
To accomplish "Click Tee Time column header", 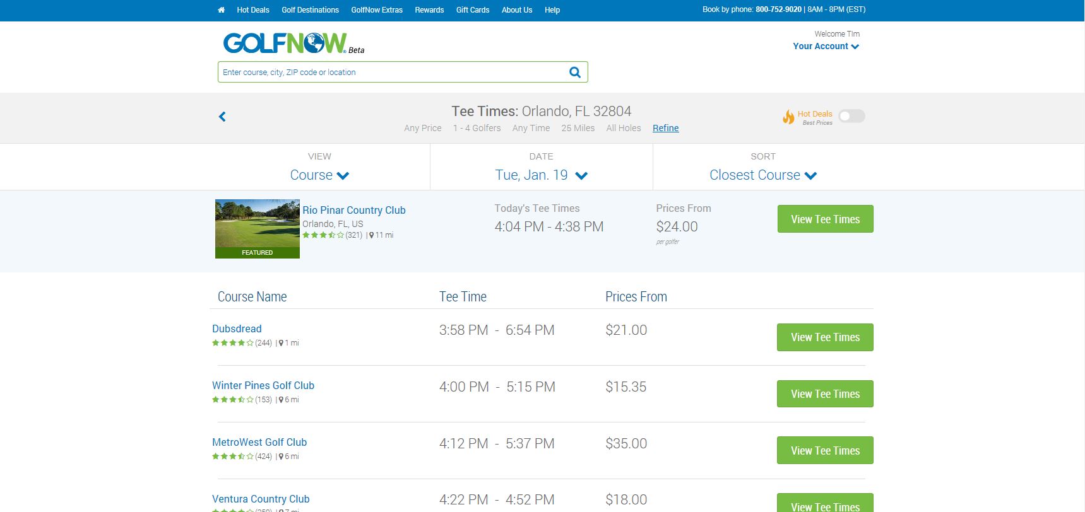I will [463, 296].
